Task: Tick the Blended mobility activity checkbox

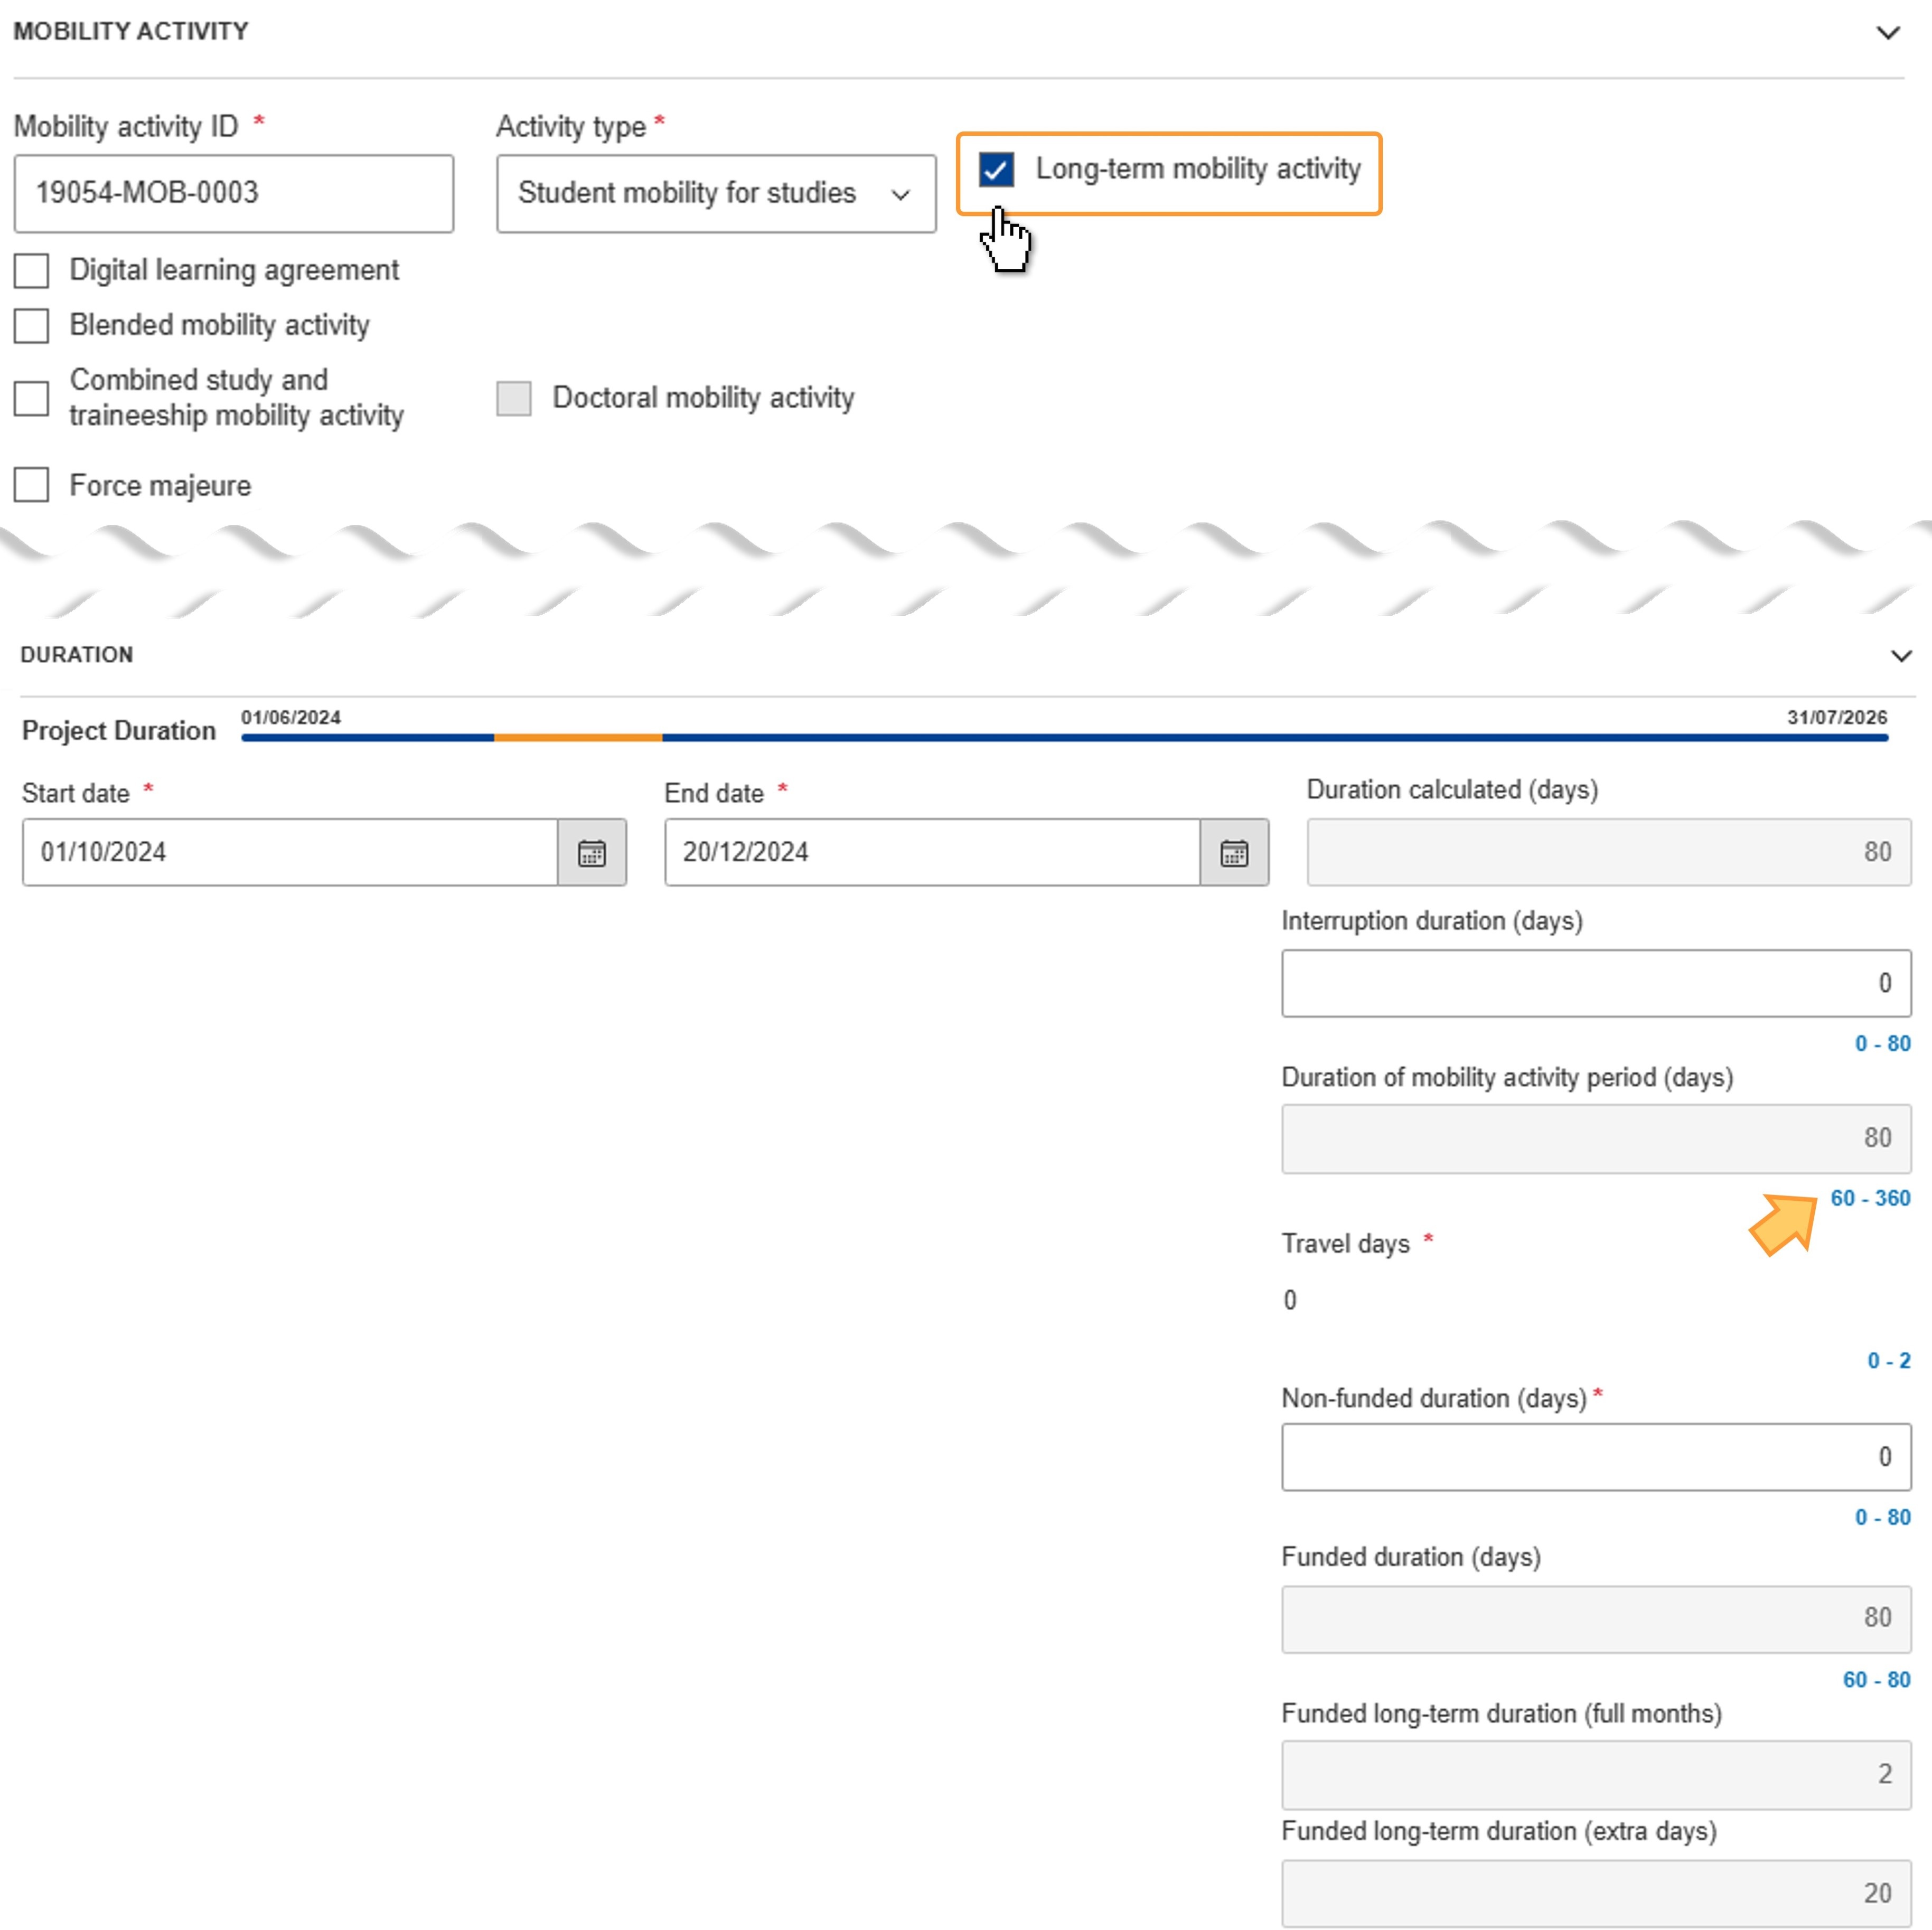Action: click(31, 325)
